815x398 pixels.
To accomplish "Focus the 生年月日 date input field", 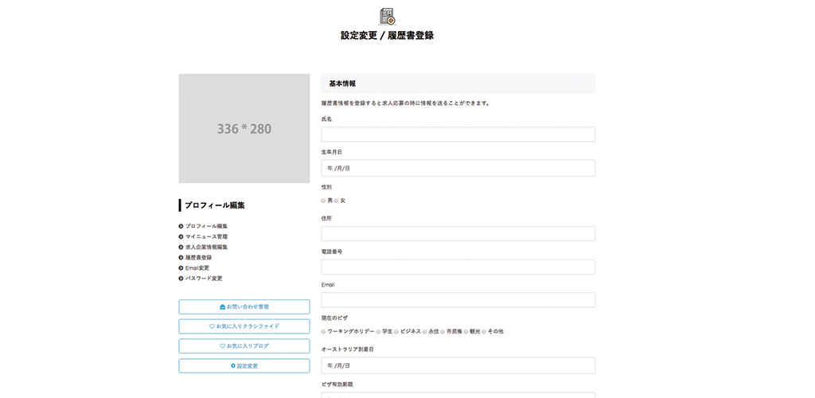I will click(458, 168).
